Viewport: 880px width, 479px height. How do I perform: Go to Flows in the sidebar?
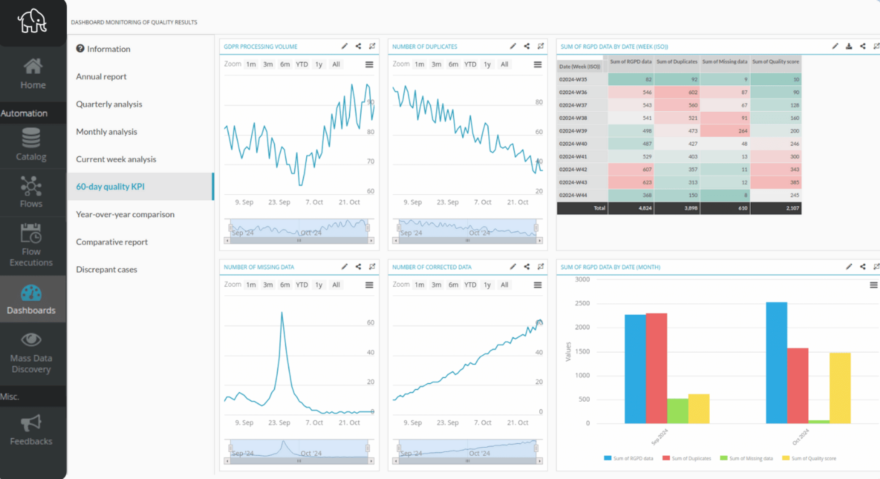point(31,192)
